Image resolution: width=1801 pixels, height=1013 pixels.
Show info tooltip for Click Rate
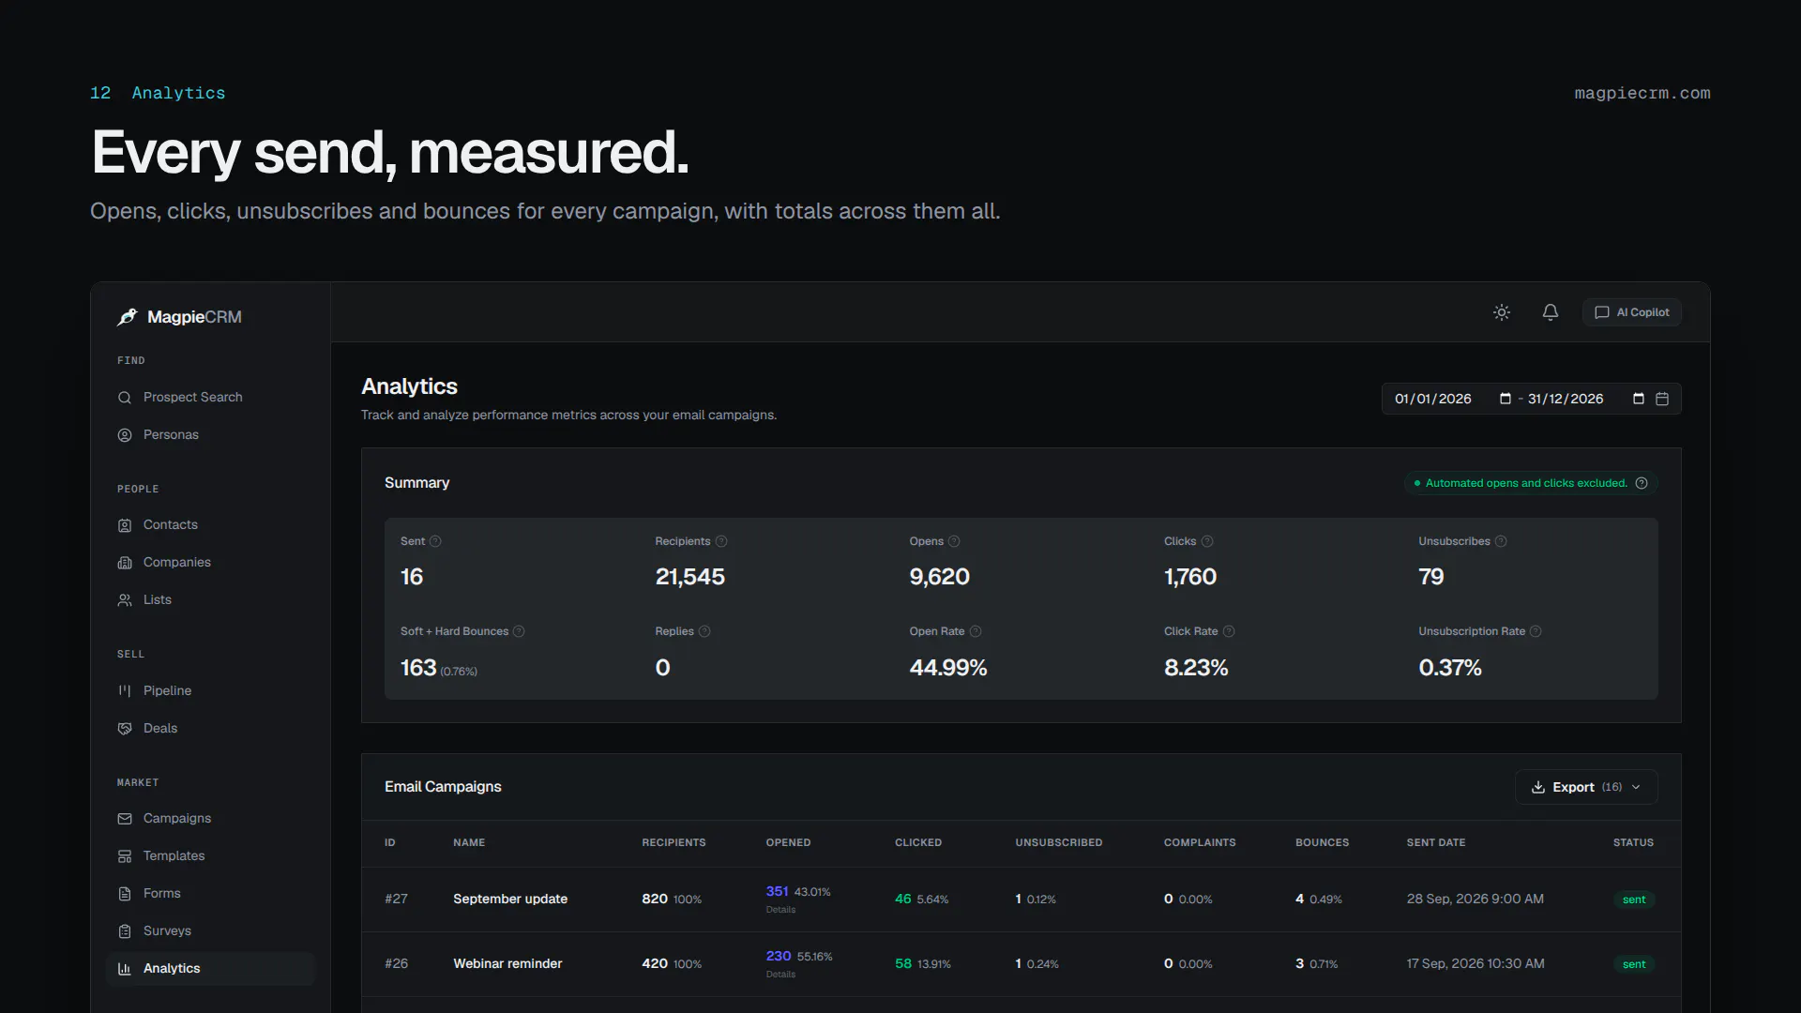(1229, 631)
